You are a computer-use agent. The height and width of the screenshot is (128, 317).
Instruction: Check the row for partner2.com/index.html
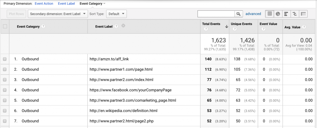coord(5,80)
